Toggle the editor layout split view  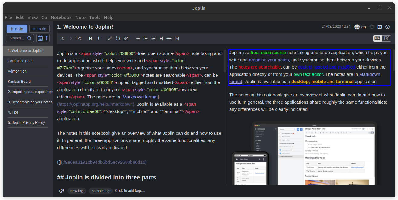coord(380,27)
